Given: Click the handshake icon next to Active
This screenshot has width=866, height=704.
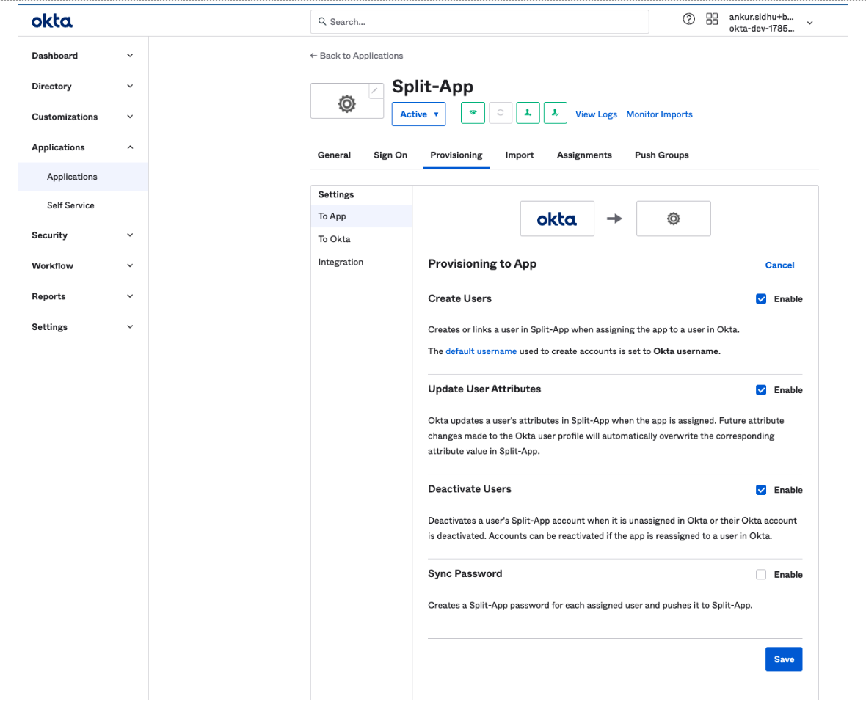Looking at the screenshot, I should 473,113.
